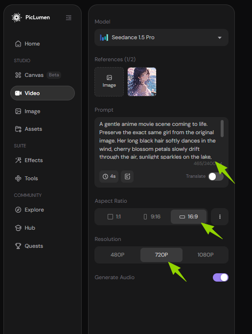Open the Quests page
The height and width of the screenshot is (334, 252).
point(43,246)
